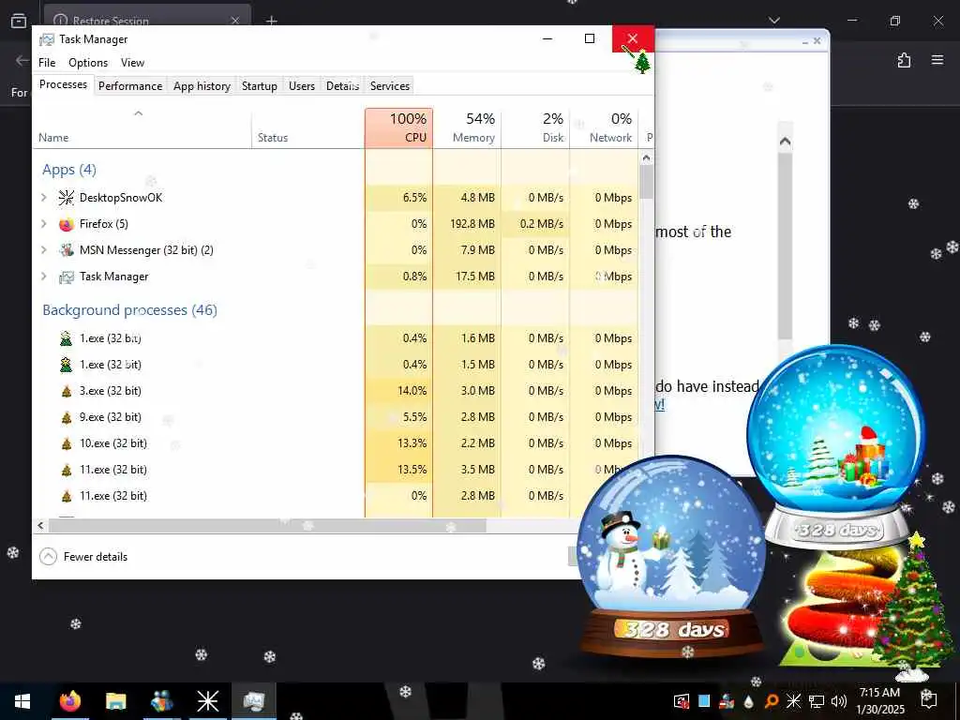Click the volume speaker tray icon
The image size is (960, 720).
(x=839, y=701)
